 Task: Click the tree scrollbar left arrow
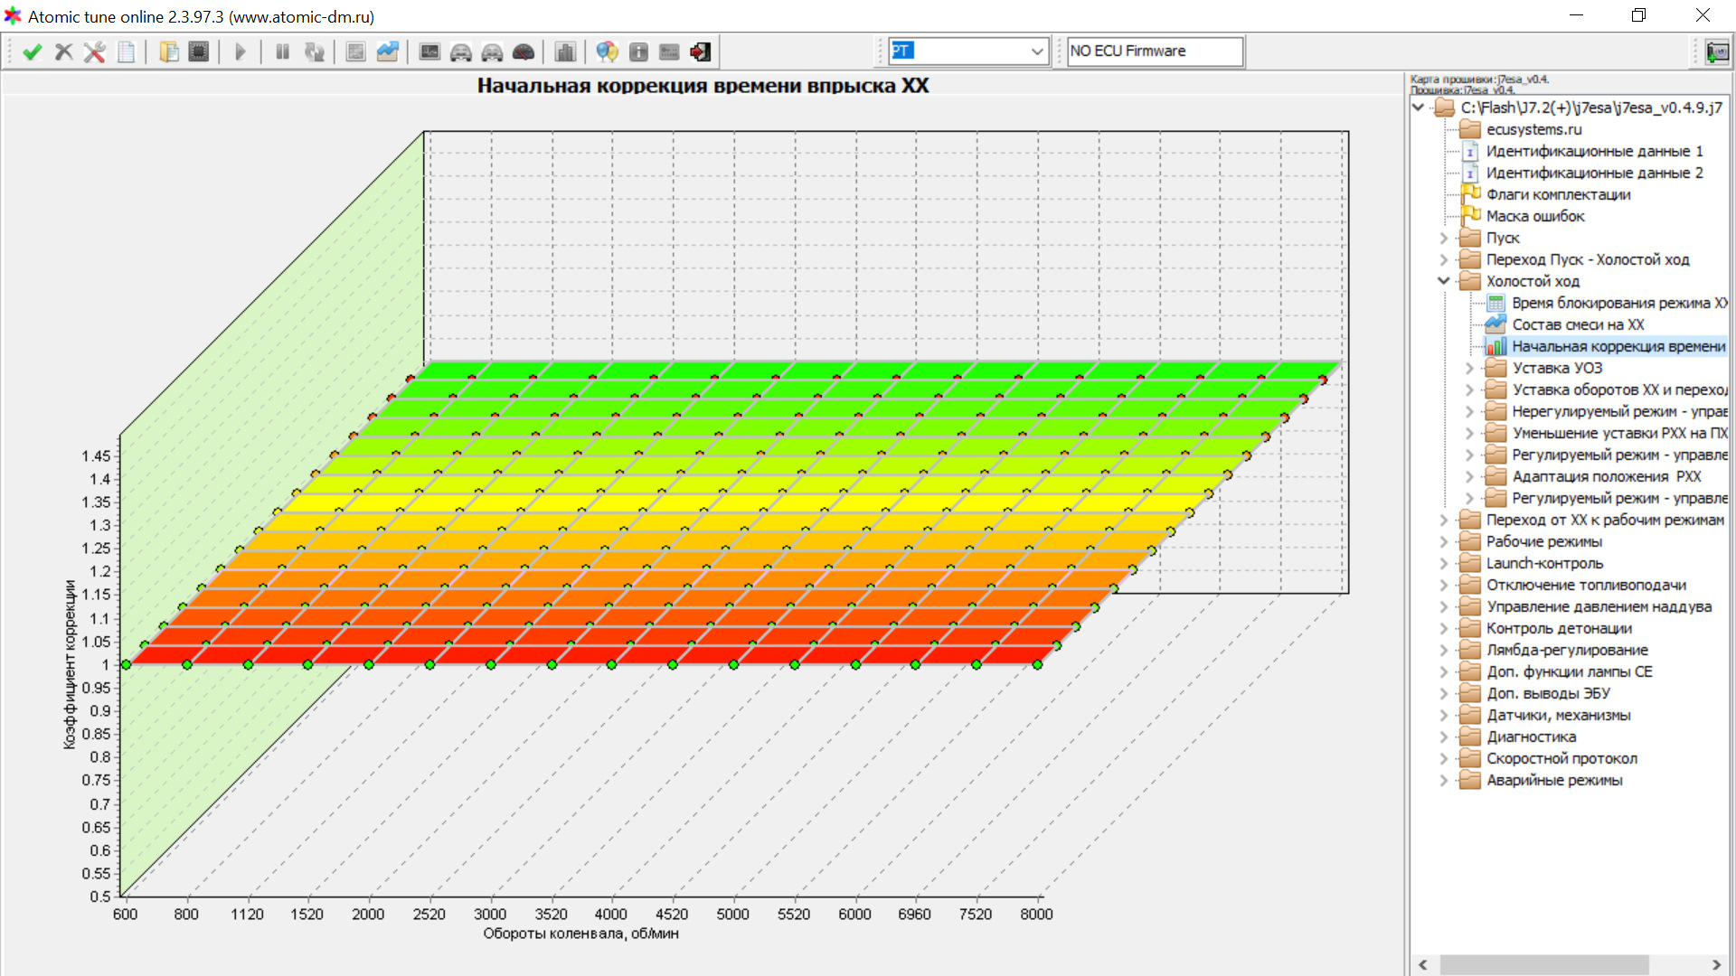pyautogui.click(x=1423, y=965)
